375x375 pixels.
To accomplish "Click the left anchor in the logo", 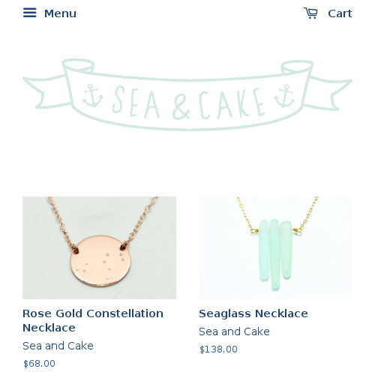I will click(93, 96).
